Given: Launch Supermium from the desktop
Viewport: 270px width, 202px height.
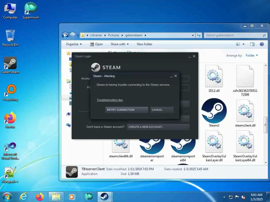Looking at the screenshot, I should [x=31, y=11].
